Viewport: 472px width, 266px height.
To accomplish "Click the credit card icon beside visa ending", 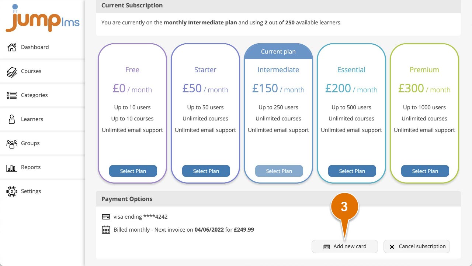I will click(106, 217).
